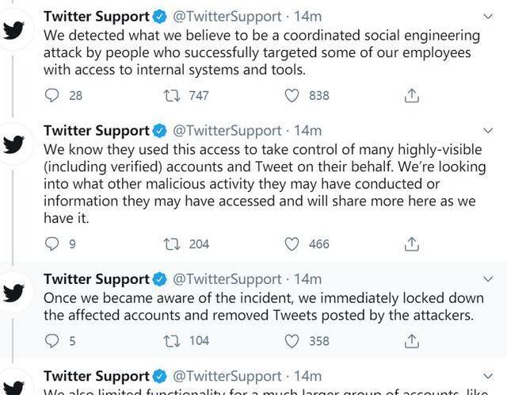Like the tweet with 838 likes

tap(292, 95)
